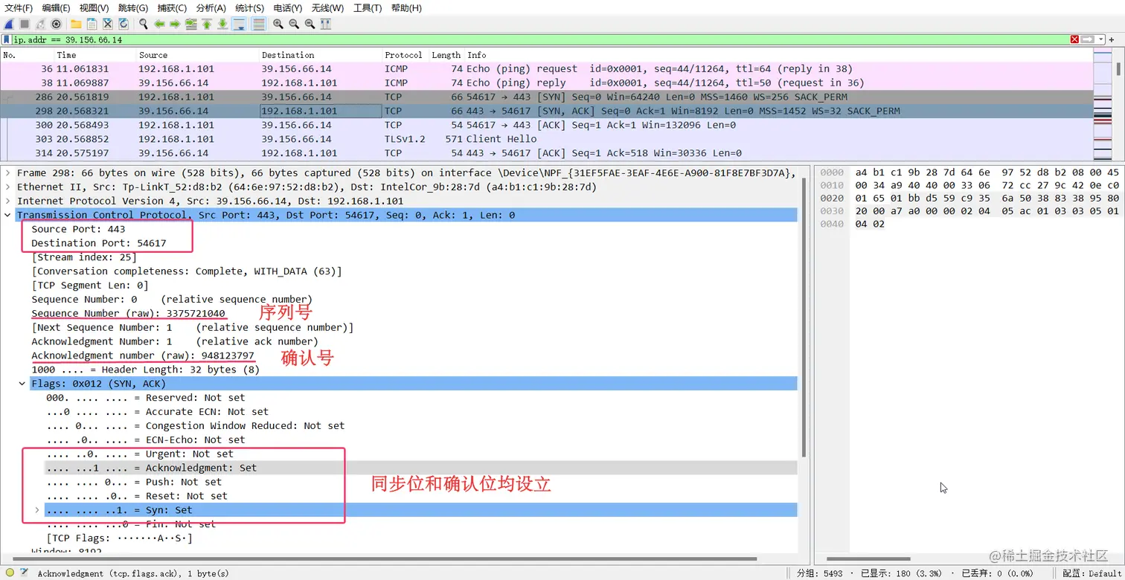Zoom out of the packet text
The width and height of the screenshot is (1125, 580).
(294, 24)
